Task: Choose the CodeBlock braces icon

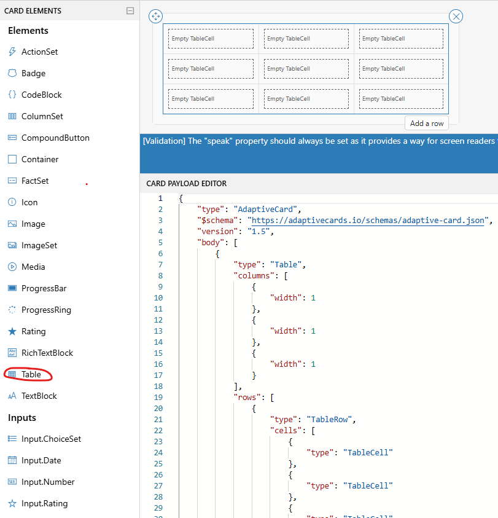Action: click(12, 95)
